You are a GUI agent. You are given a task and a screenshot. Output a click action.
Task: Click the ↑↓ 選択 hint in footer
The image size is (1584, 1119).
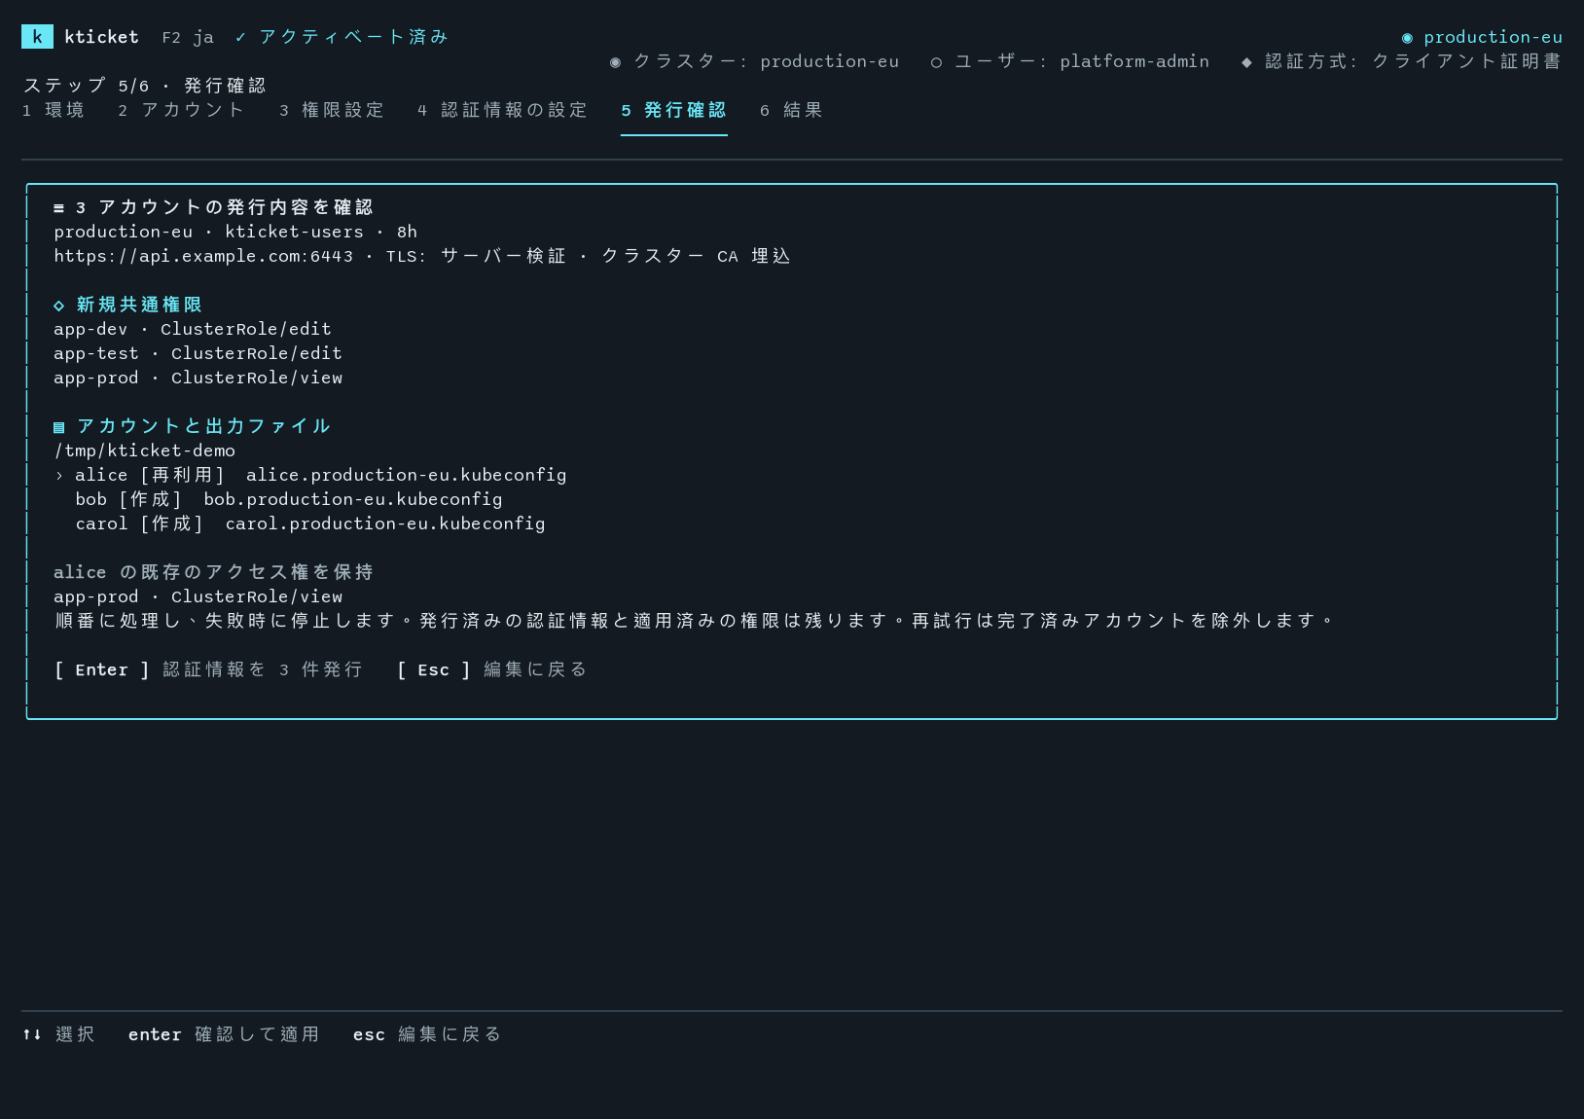click(x=58, y=1034)
